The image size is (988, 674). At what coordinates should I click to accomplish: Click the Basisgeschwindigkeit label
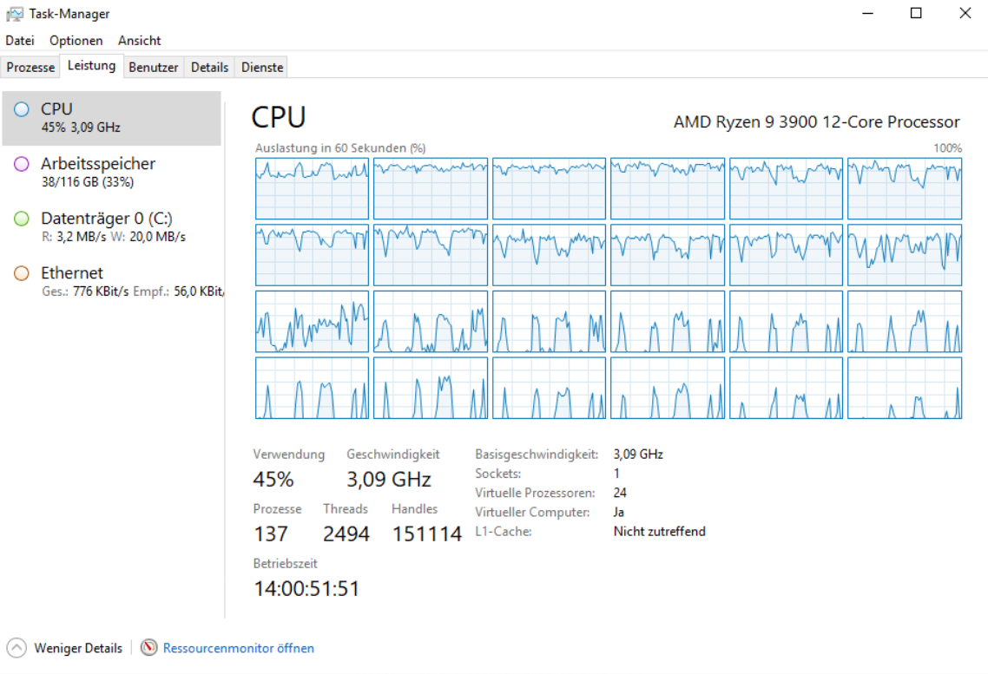(537, 455)
